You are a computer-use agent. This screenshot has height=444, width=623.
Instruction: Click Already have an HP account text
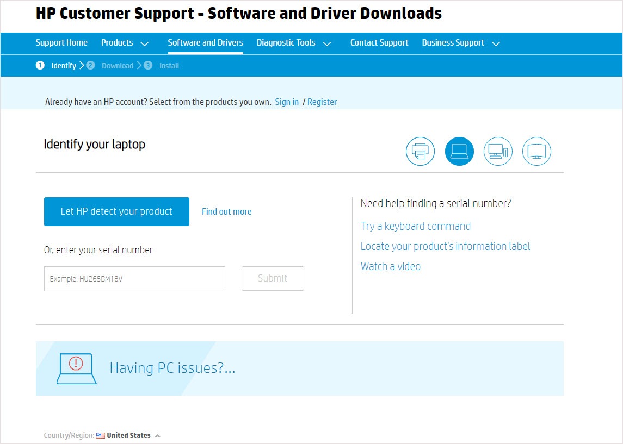pos(158,102)
